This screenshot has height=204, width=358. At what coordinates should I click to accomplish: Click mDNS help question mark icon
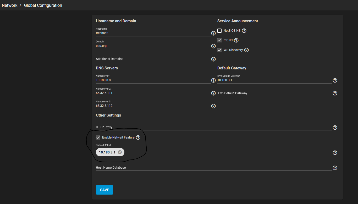[236, 40]
